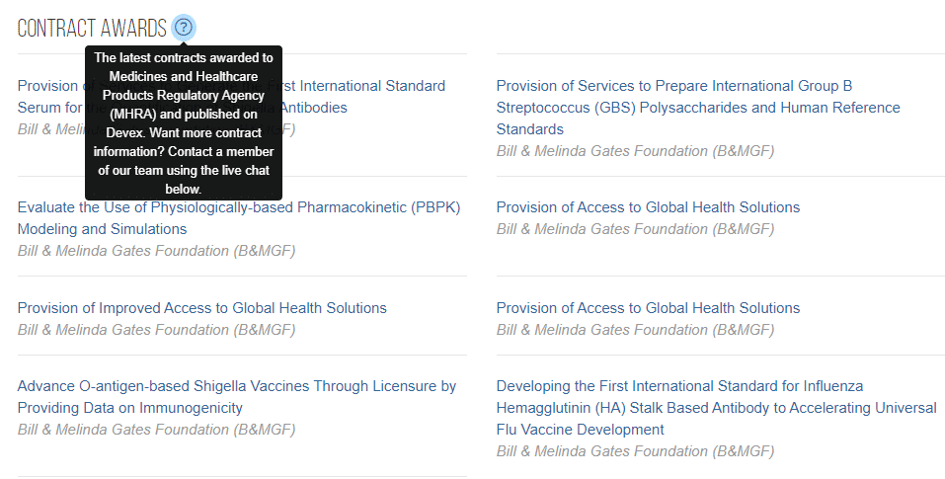Click funder under Provision of Access beside PBPK contract
Viewport: 945px width, 479px height.
pyautogui.click(x=635, y=229)
